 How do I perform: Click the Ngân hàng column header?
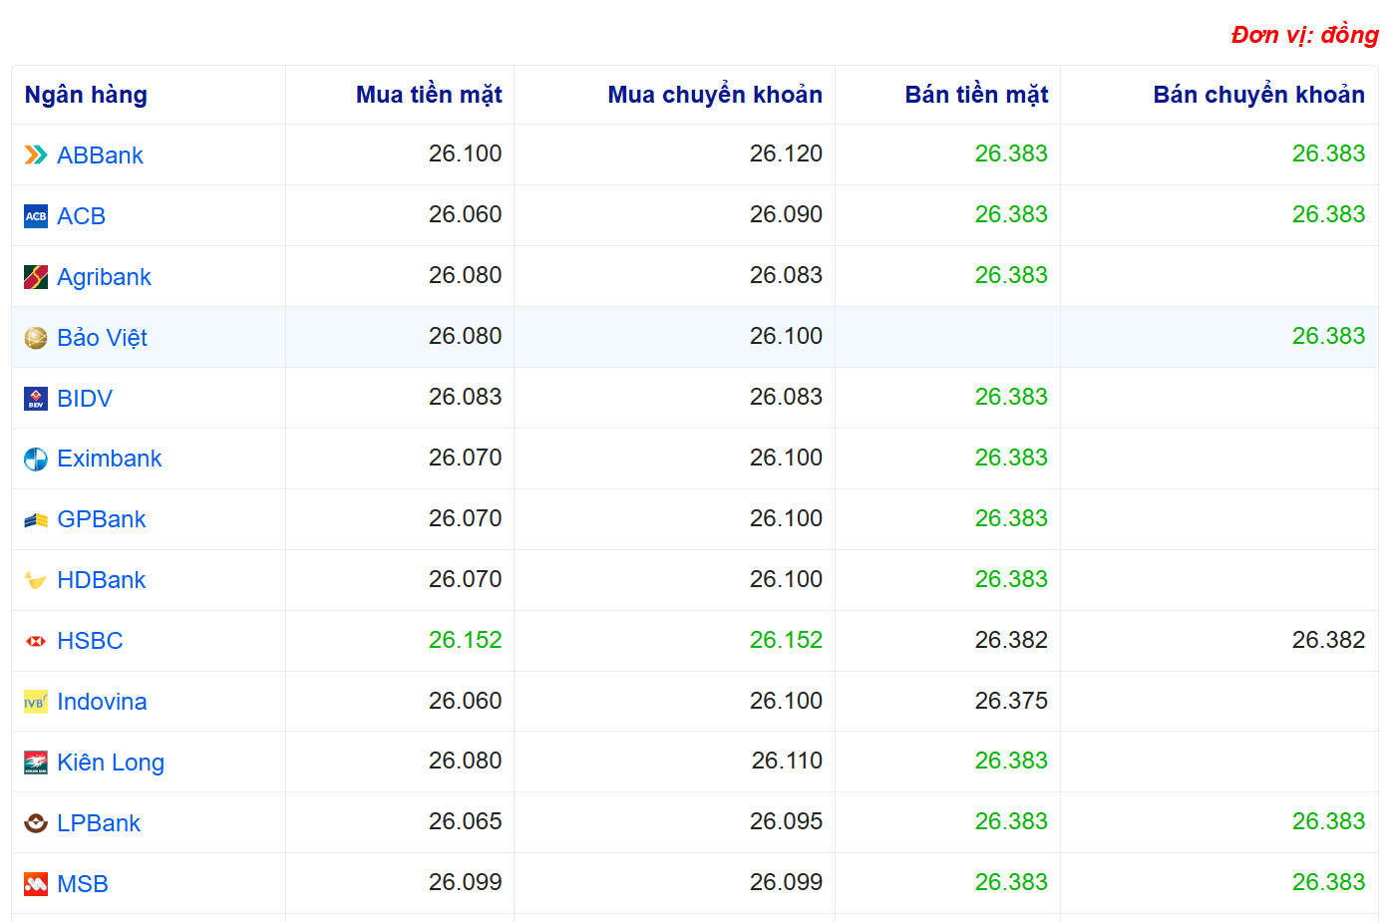[86, 95]
